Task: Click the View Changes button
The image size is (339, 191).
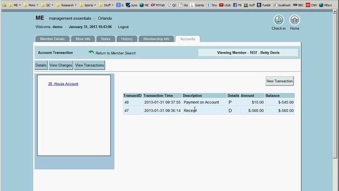Action: tap(61, 65)
